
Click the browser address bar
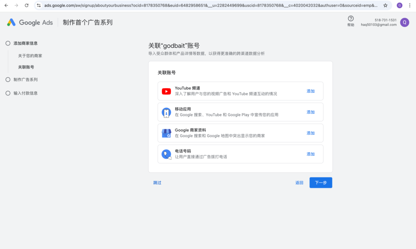tap(203, 5)
